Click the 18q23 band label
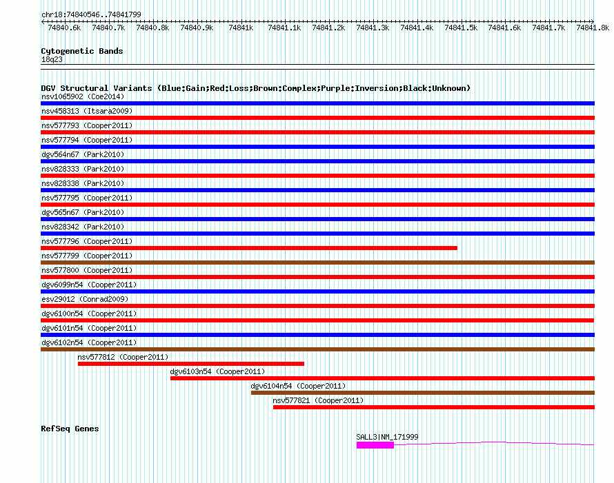The image size is (614, 483). [x=52, y=60]
